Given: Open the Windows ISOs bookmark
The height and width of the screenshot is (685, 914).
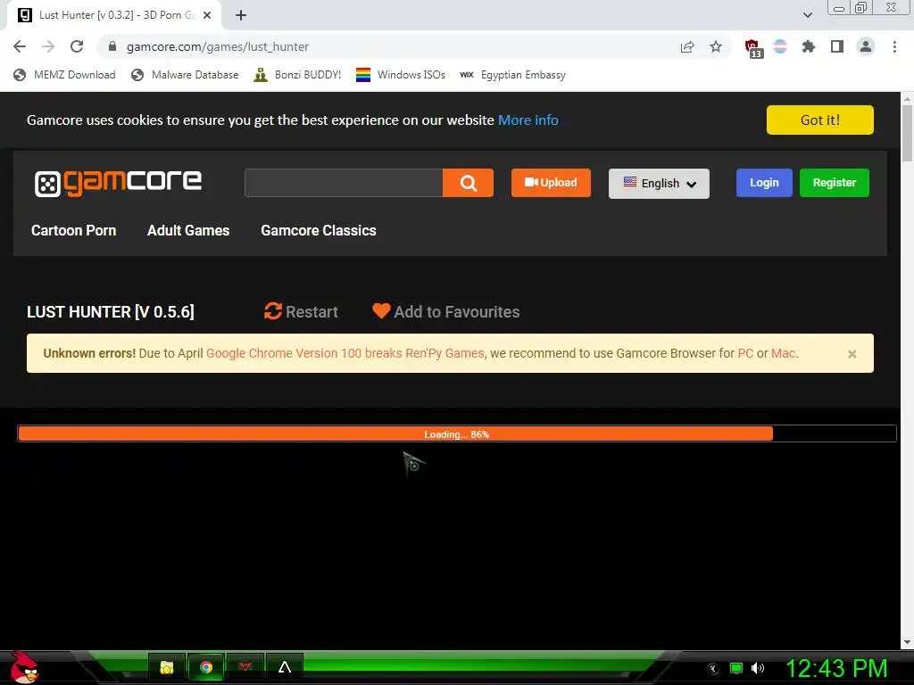Looking at the screenshot, I should click(401, 75).
